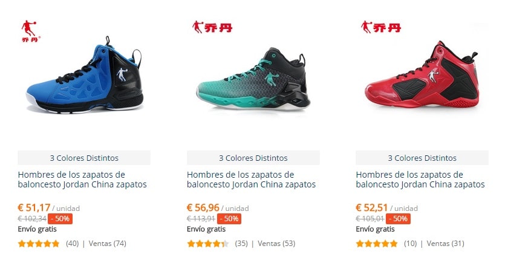Open the teal and black basketball shoe image
Image resolution: width=511 pixels, height=272 pixels.
(253, 79)
